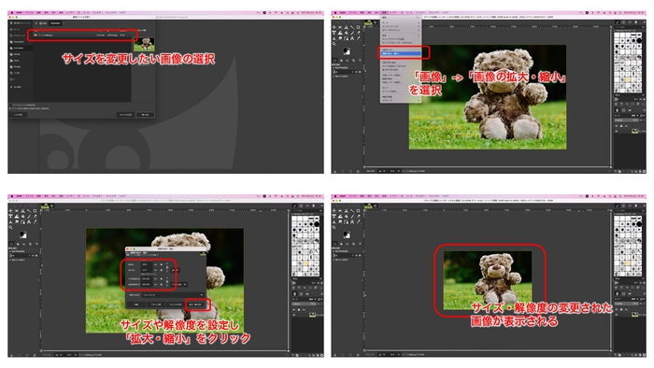This screenshot has width=654, height=368.
Task: Click the shrunken bear image on resized-image canvas
Action: [x=487, y=280]
